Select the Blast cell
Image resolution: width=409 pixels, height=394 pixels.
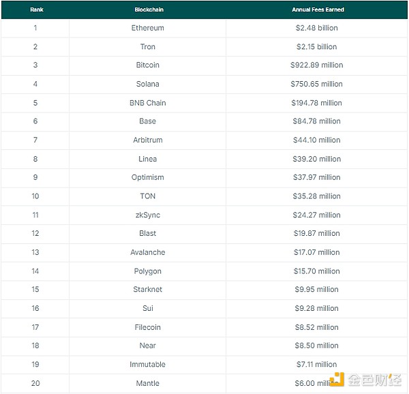coord(148,233)
